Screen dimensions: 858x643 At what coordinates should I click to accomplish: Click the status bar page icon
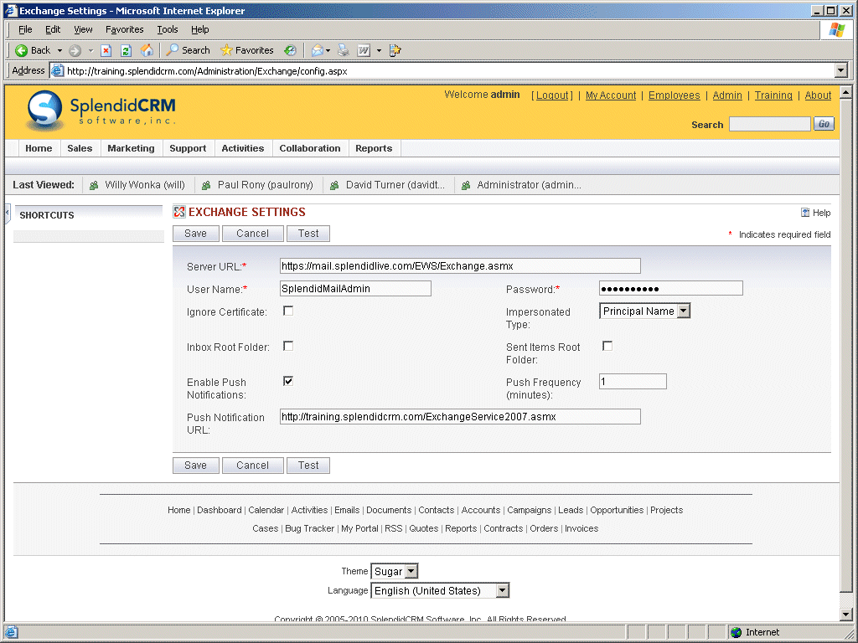[x=11, y=633]
